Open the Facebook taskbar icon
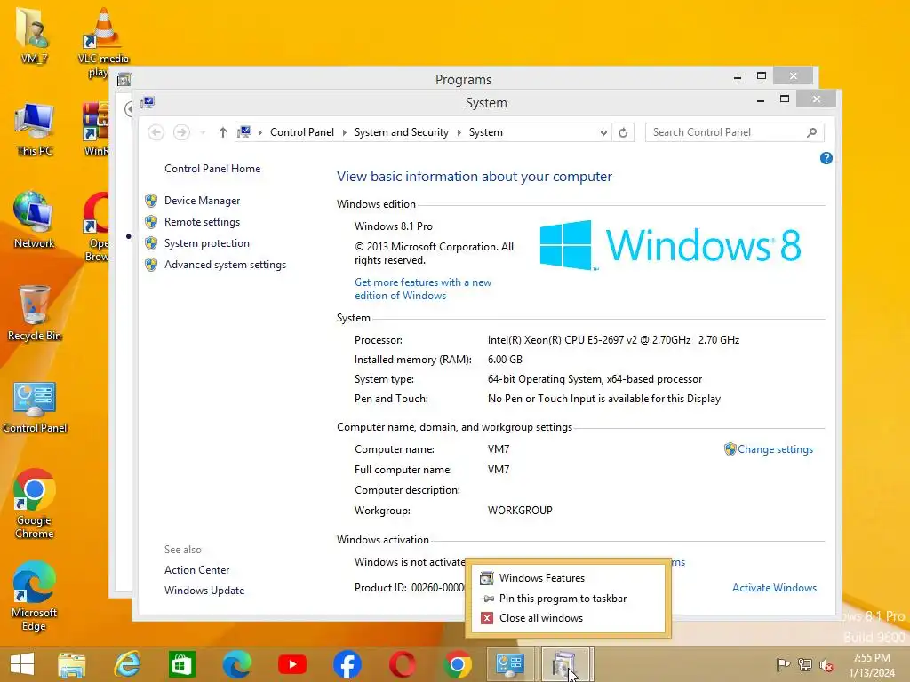 click(x=347, y=664)
